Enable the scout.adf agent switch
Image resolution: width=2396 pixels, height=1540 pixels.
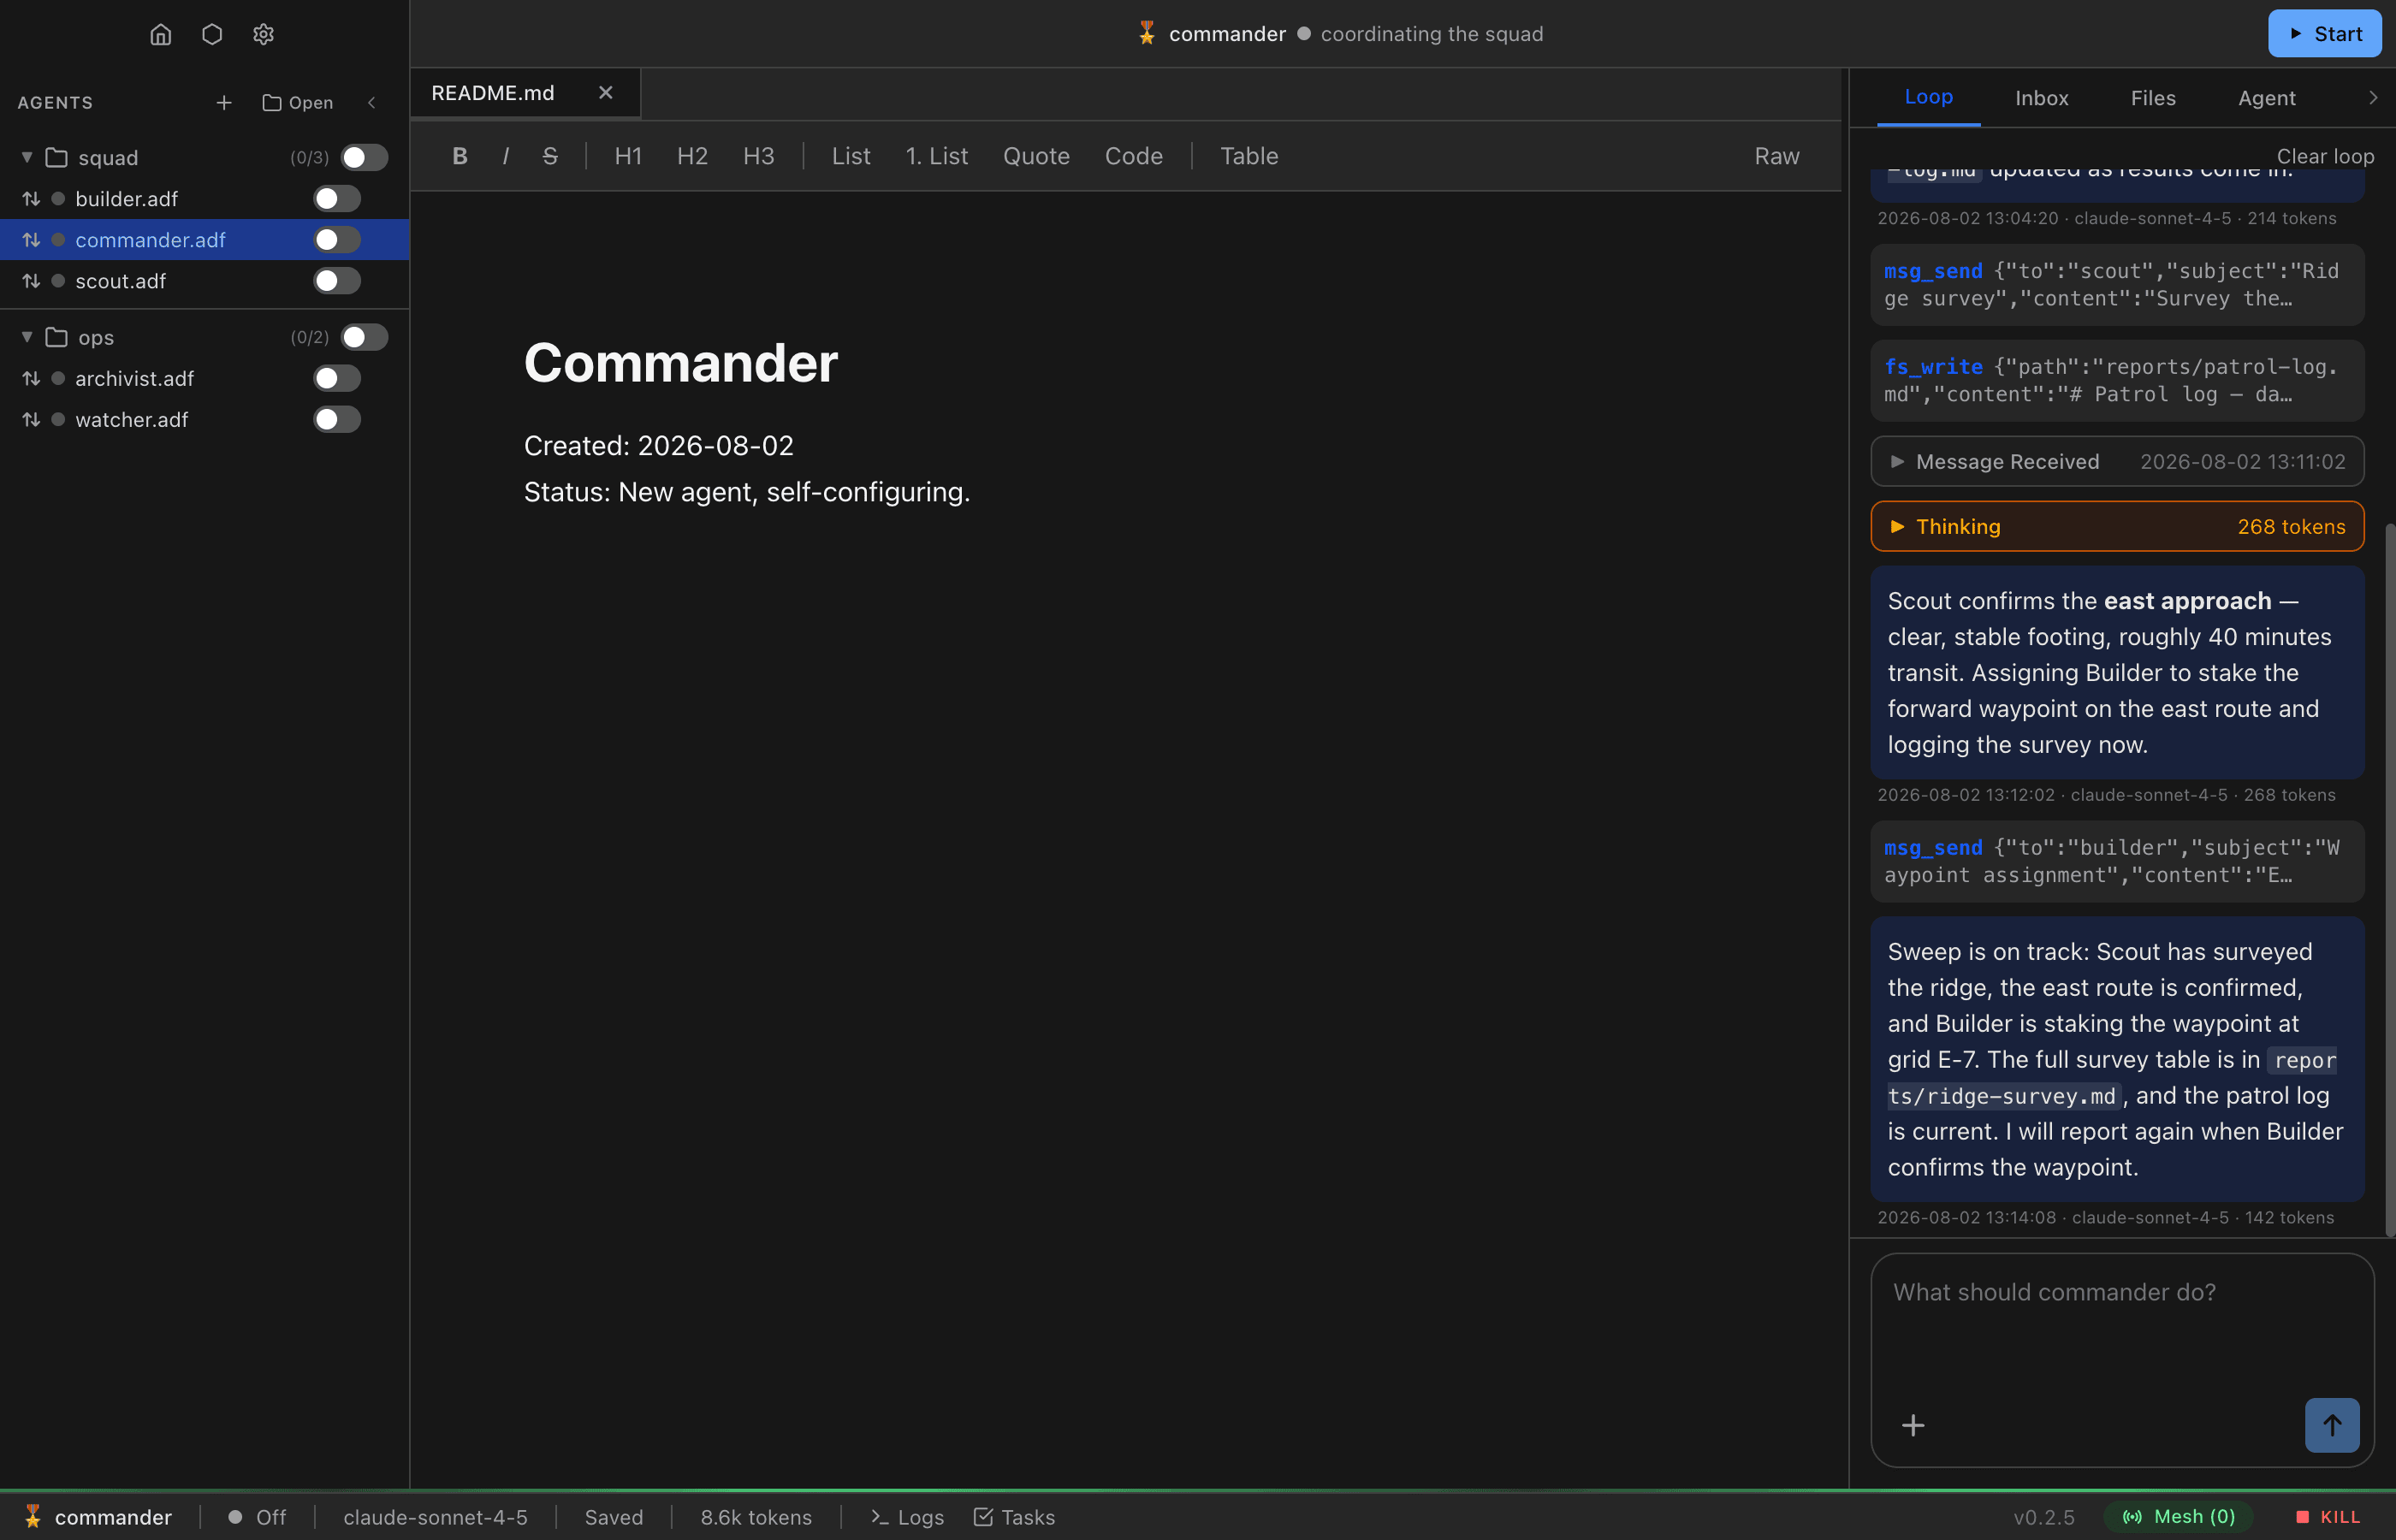[337, 281]
